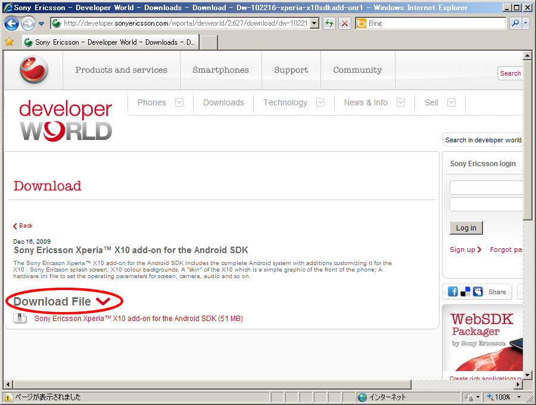Click the vertical scrollbar up arrow
536x405 pixels.
coord(528,55)
